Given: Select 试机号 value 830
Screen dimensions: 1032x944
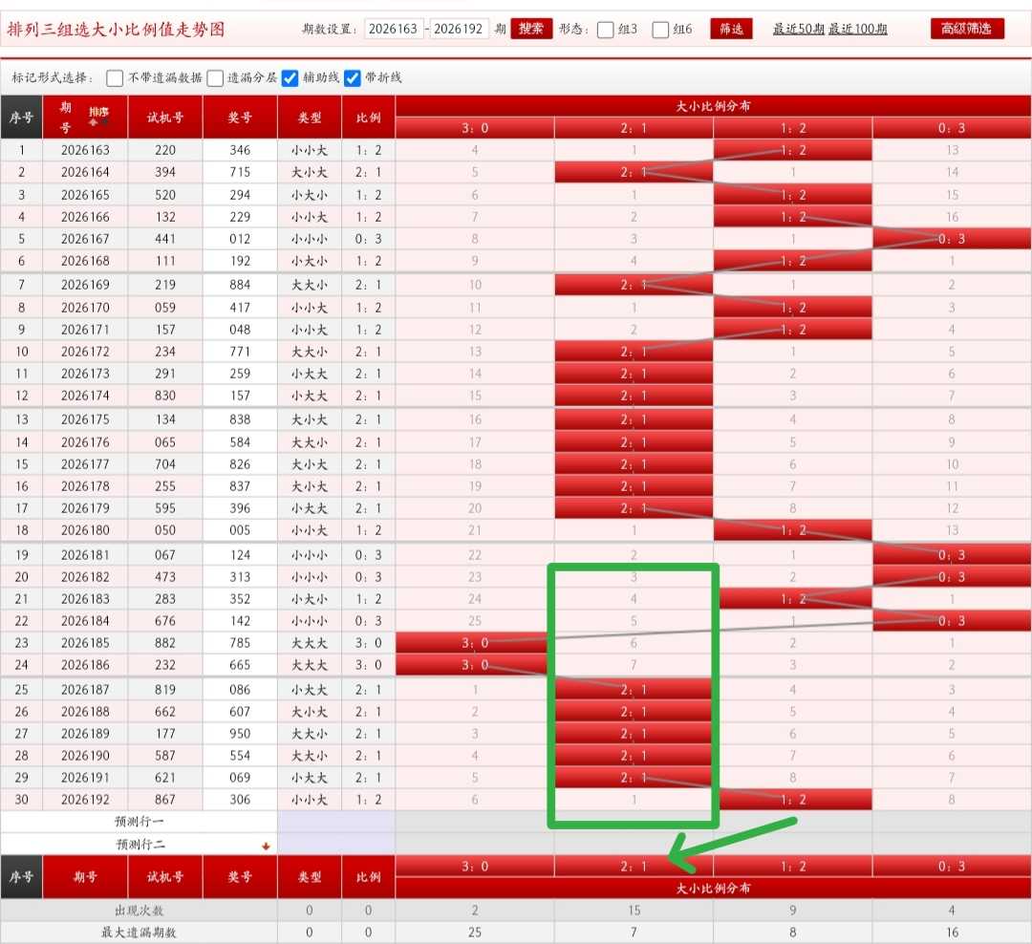Looking at the screenshot, I should pyautogui.click(x=165, y=396).
